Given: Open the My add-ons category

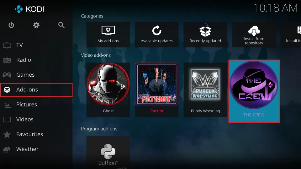Looking at the screenshot, I should click(x=108, y=34).
